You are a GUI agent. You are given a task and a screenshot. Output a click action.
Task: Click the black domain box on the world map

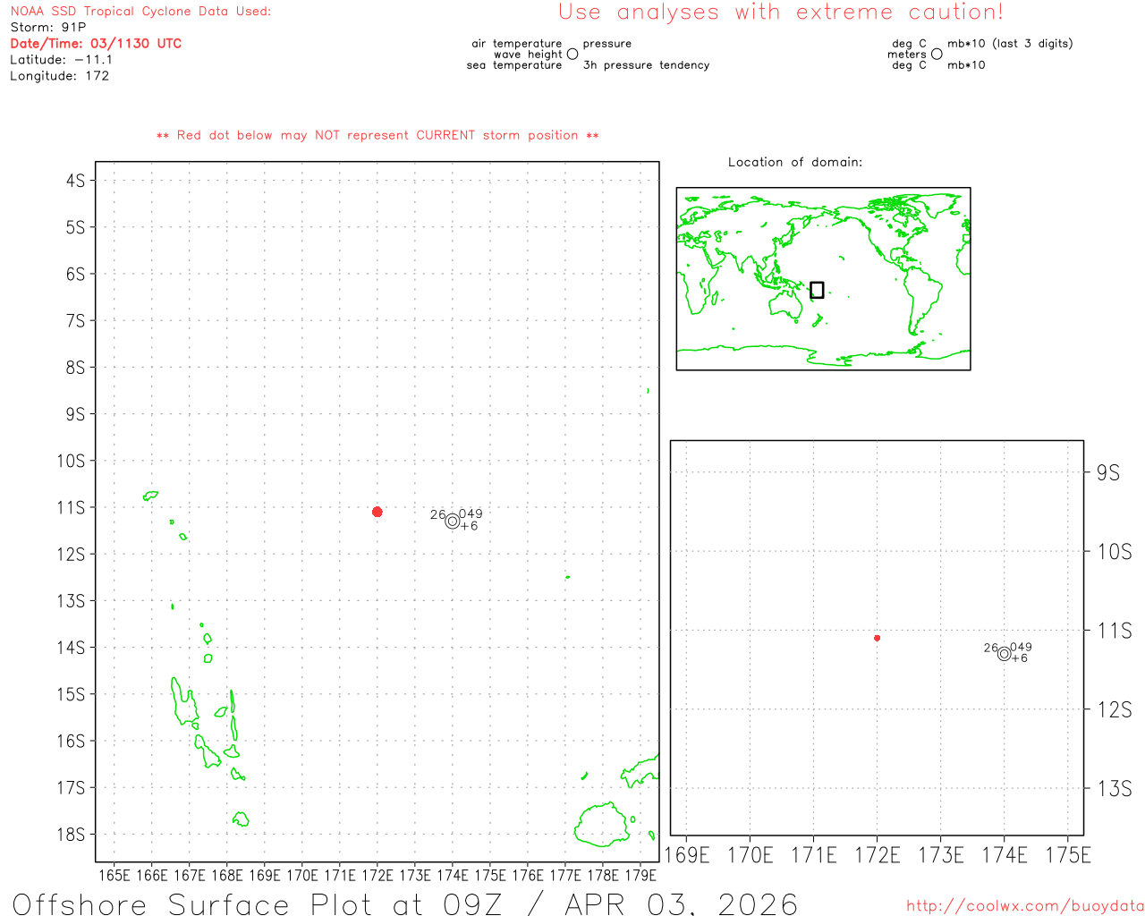817,290
